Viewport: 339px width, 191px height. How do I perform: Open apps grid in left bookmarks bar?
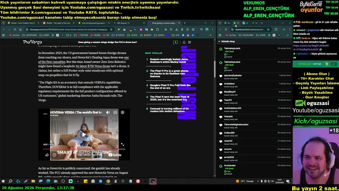pyautogui.click(x=4, y=35)
